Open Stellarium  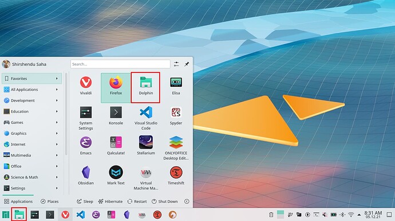[x=145, y=146]
